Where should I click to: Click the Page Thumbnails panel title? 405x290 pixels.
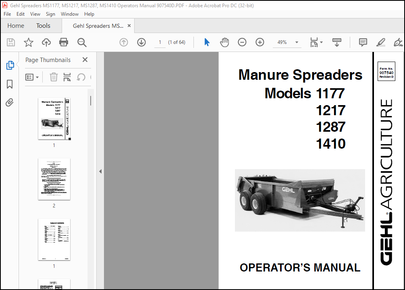pyautogui.click(x=48, y=60)
